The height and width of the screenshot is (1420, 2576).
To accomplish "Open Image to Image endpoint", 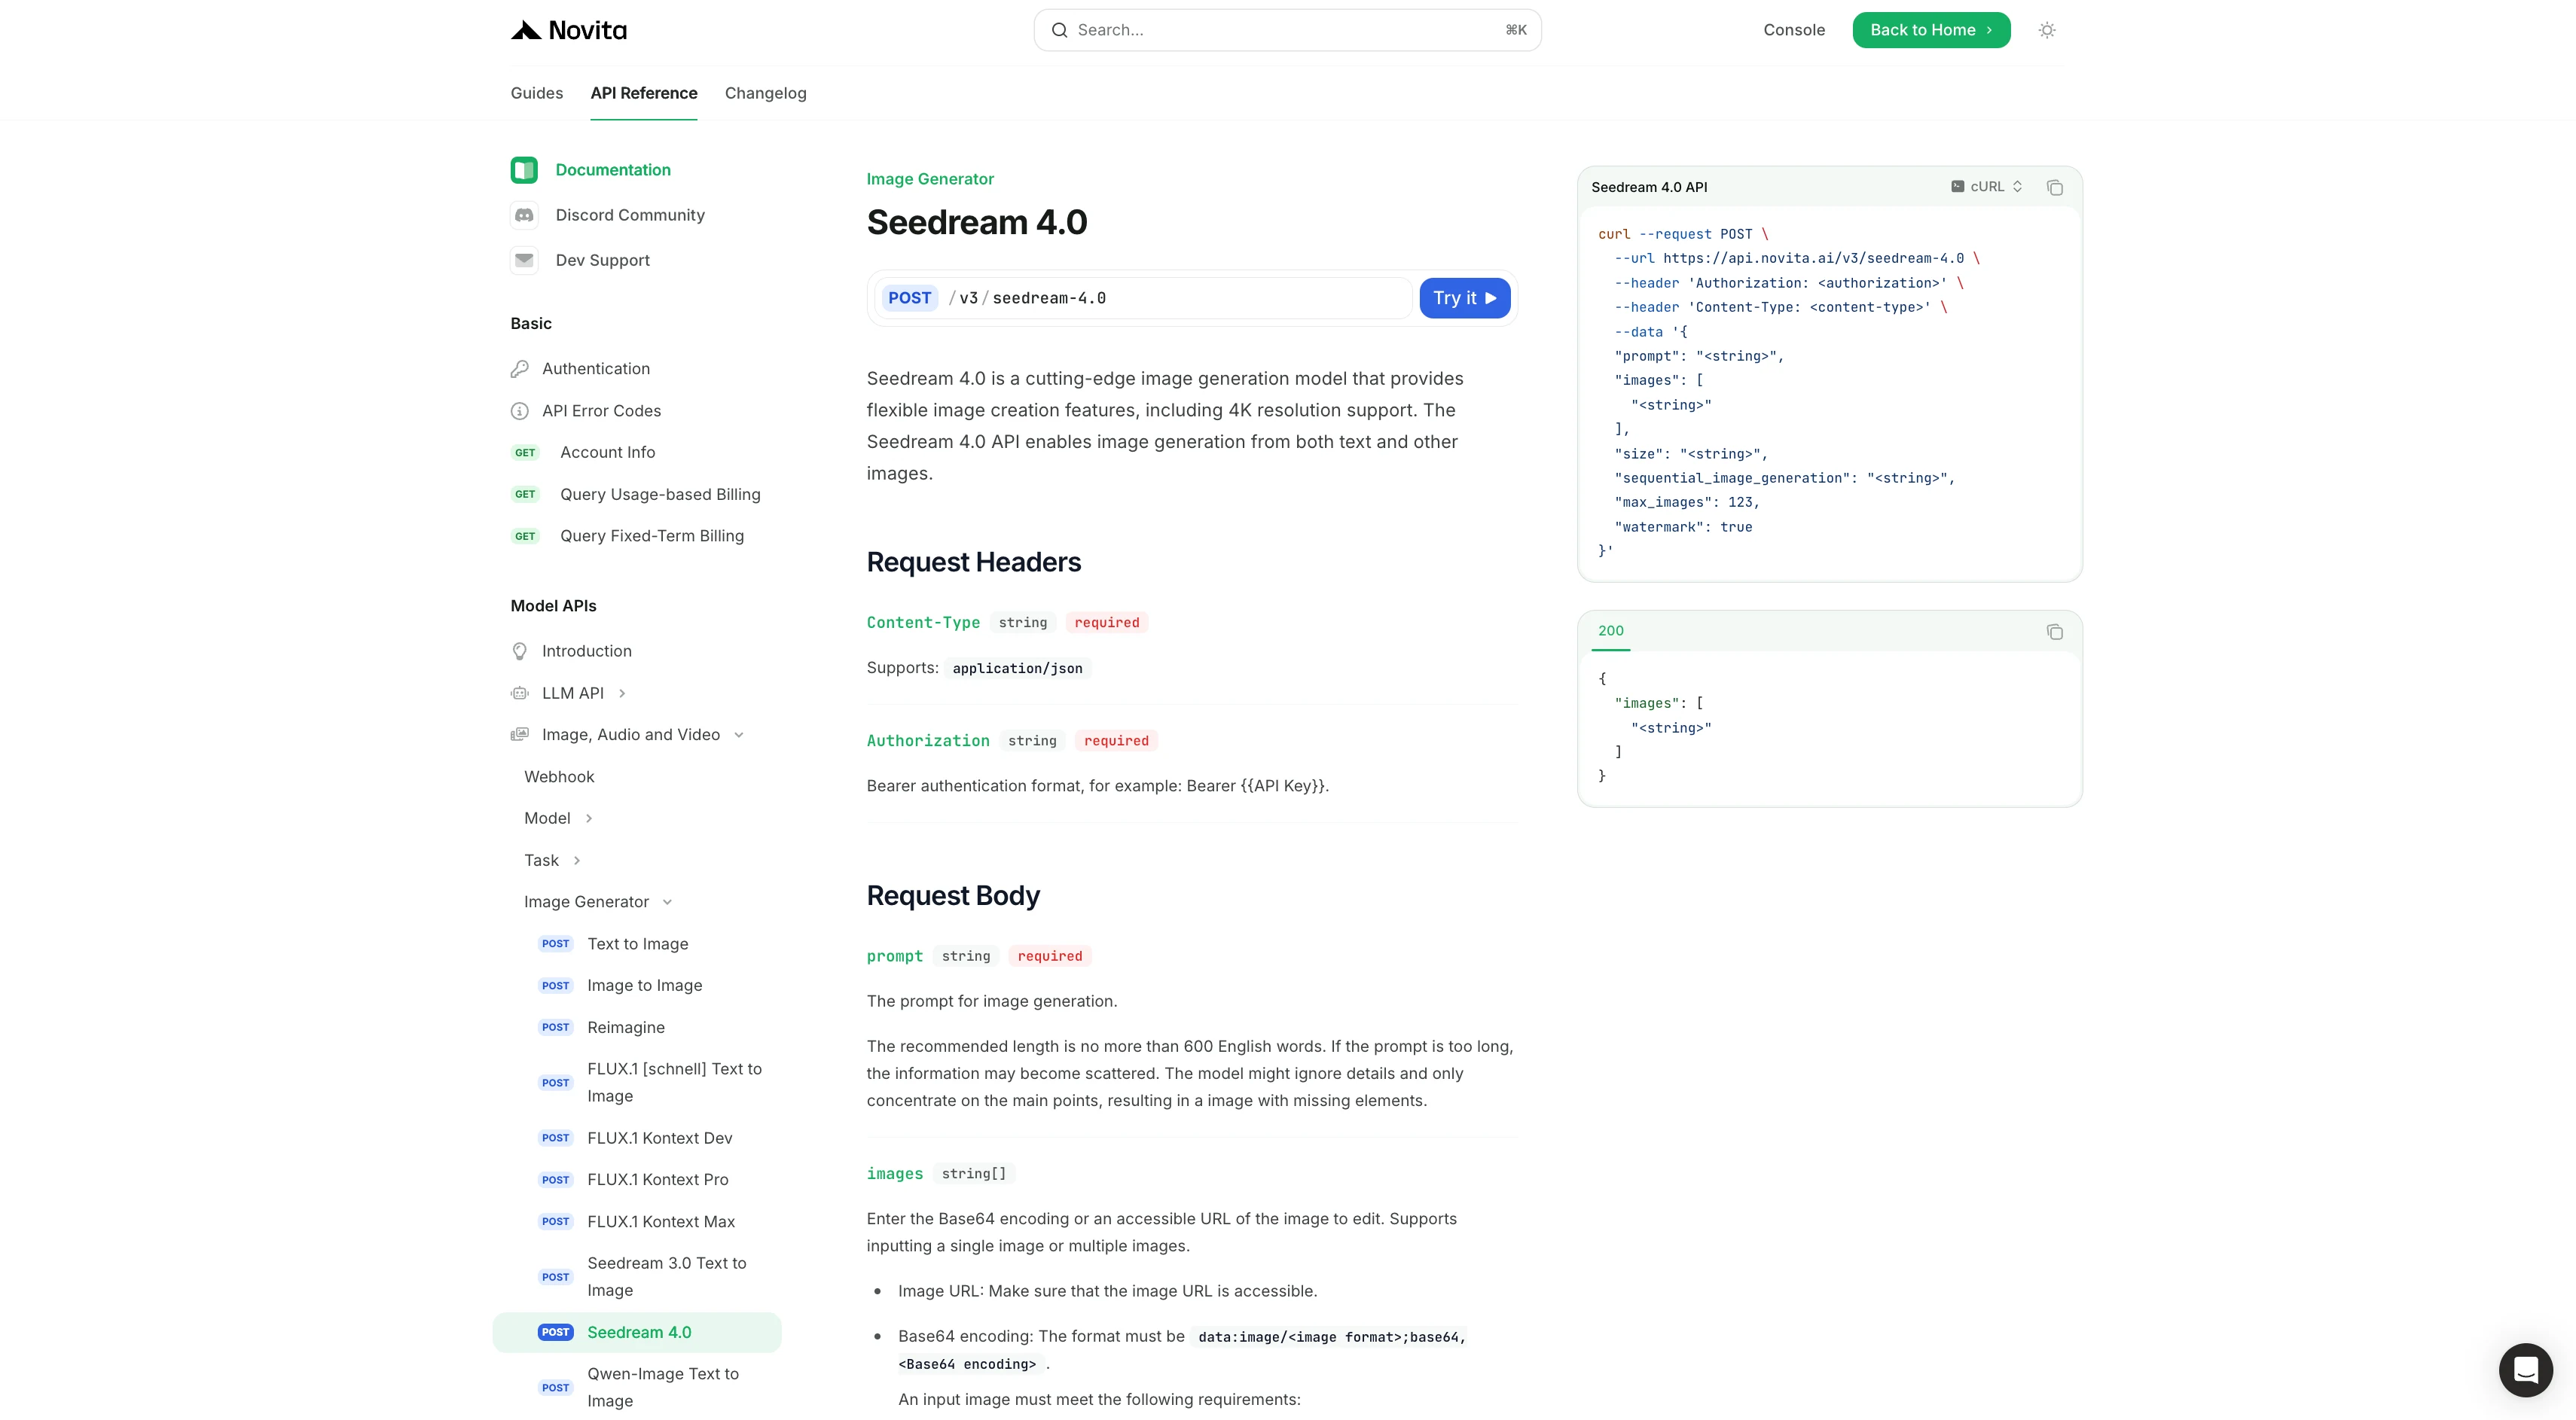I will (x=644, y=986).
